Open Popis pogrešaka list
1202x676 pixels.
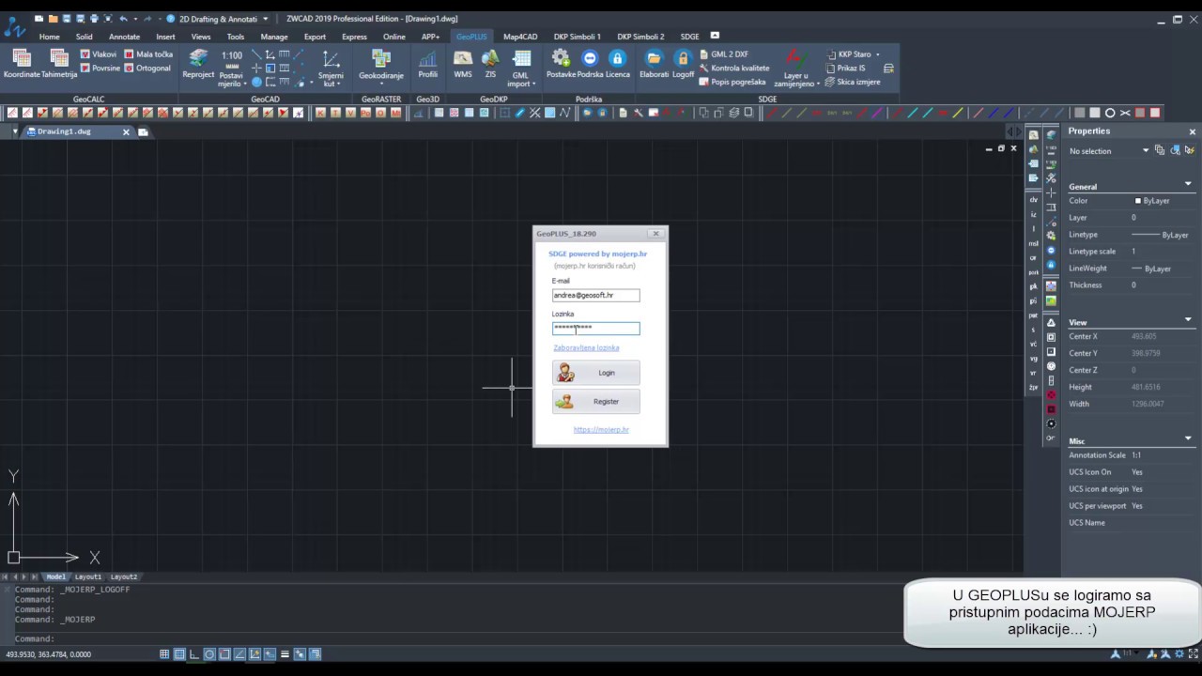tap(732, 83)
